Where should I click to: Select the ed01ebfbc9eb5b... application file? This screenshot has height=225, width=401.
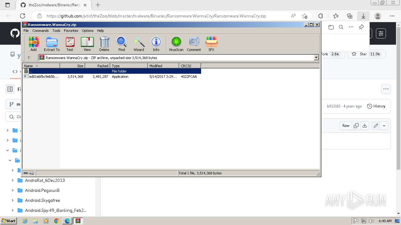click(112, 77)
